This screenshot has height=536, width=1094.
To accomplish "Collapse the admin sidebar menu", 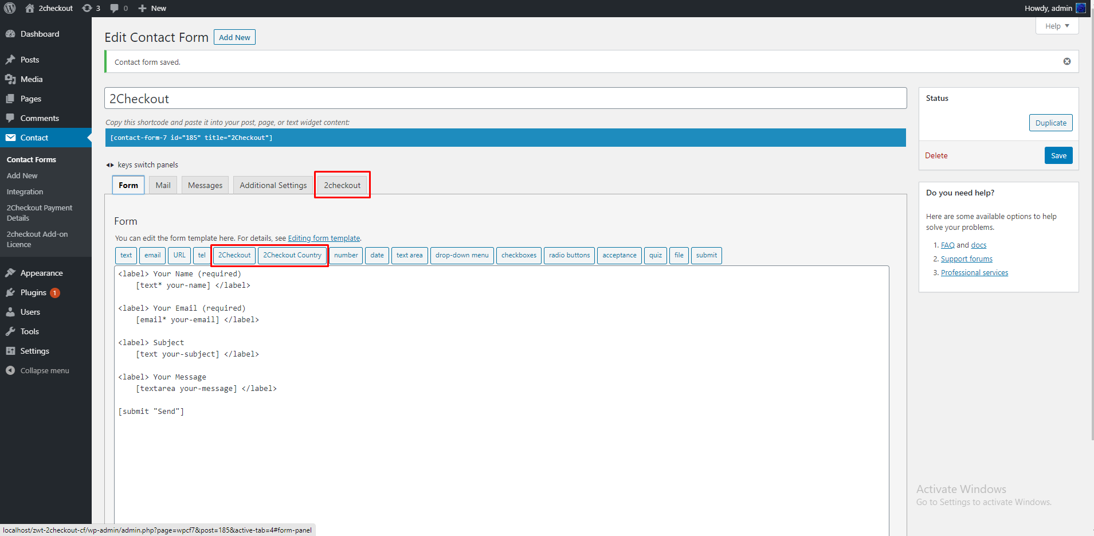I will tap(44, 370).
